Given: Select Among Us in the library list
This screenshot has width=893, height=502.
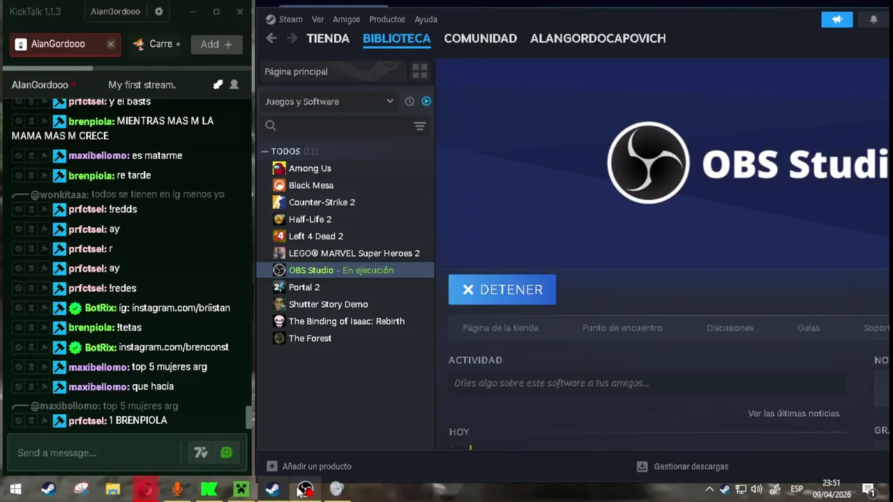Looking at the screenshot, I should click(x=310, y=168).
